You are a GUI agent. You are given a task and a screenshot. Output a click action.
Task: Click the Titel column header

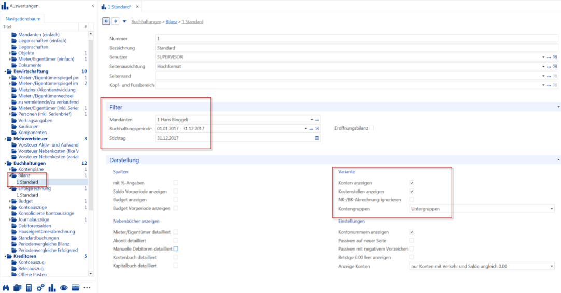[x=40, y=27]
